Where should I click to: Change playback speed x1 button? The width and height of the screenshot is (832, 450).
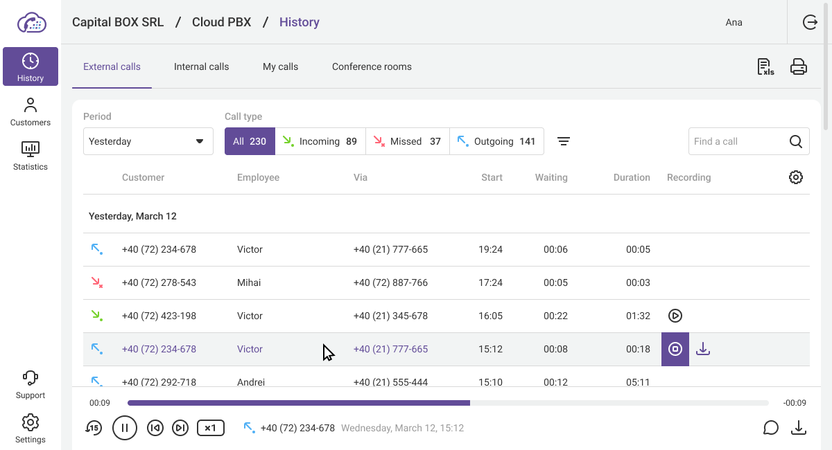click(x=211, y=428)
